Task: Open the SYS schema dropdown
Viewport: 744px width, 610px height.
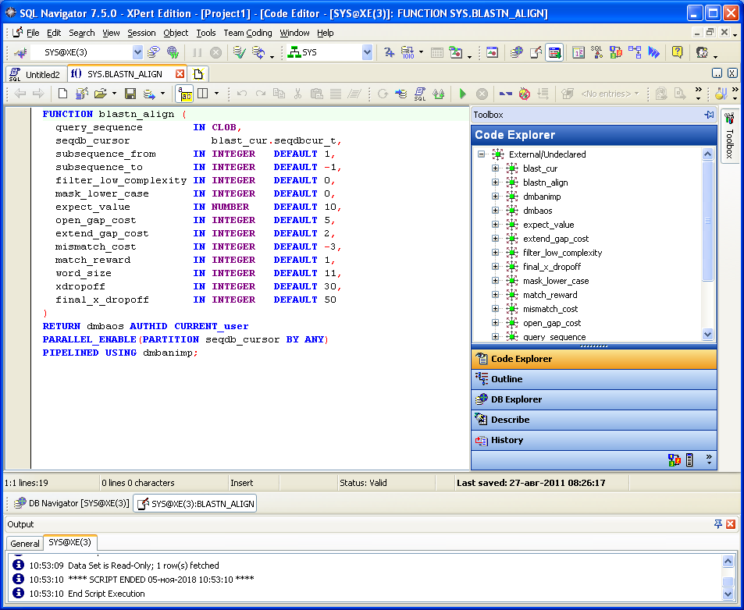Action: pyautogui.click(x=367, y=52)
